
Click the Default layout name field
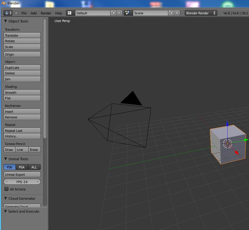click(93, 13)
